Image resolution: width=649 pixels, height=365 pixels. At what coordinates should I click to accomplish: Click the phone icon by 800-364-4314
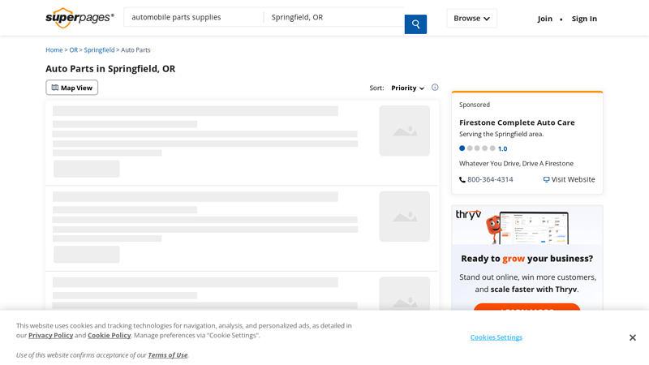point(462,180)
